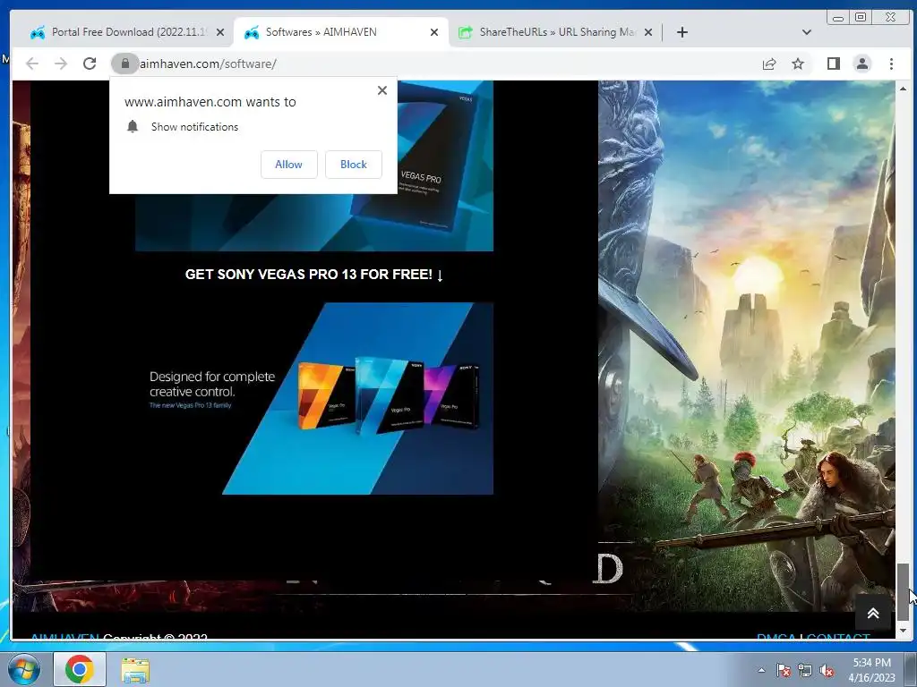Click the Vegas Pro 13 family banner
The height and width of the screenshot is (687, 917).
pos(314,398)
